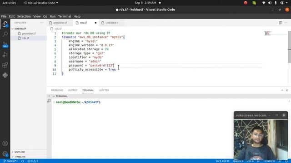
Task: Switch to the provider.tf editor tab
Action: [x=60, y=23]
